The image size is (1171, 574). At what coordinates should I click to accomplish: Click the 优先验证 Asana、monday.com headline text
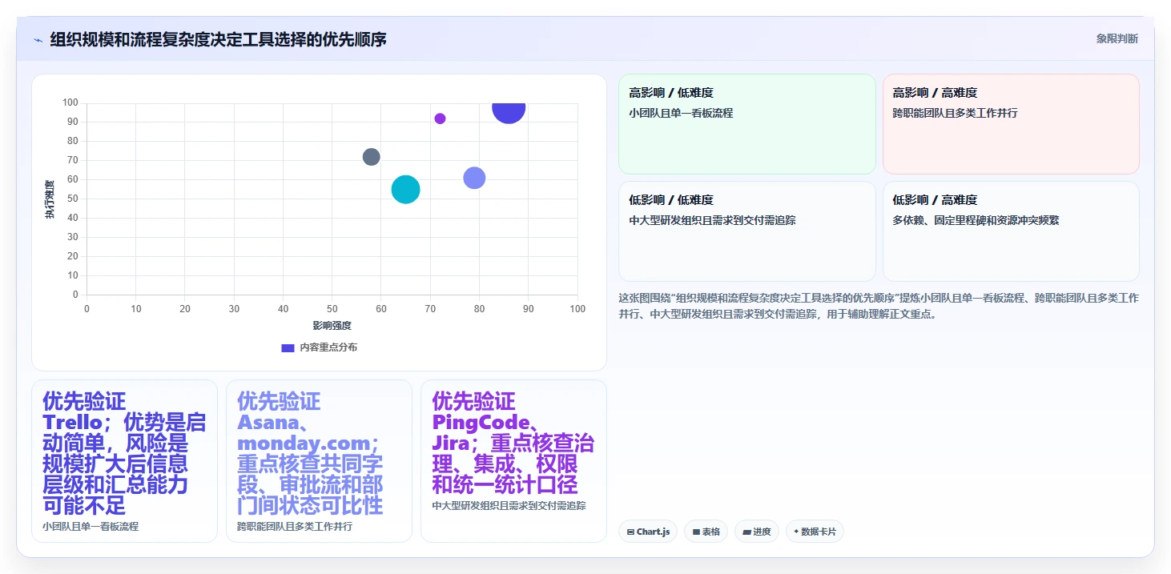tap(311, 453)
